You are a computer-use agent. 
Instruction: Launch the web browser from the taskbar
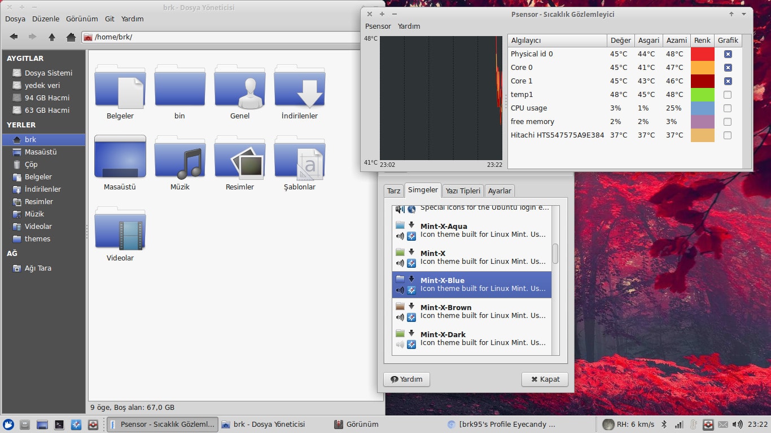coord(76,425)
